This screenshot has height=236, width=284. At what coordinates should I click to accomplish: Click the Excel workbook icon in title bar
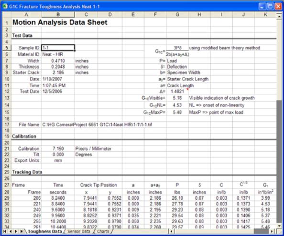5,7
